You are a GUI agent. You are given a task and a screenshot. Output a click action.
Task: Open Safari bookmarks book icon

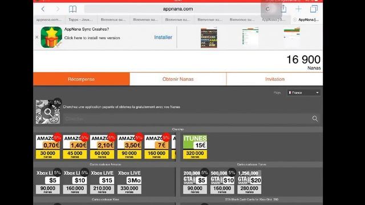[72, 9]
